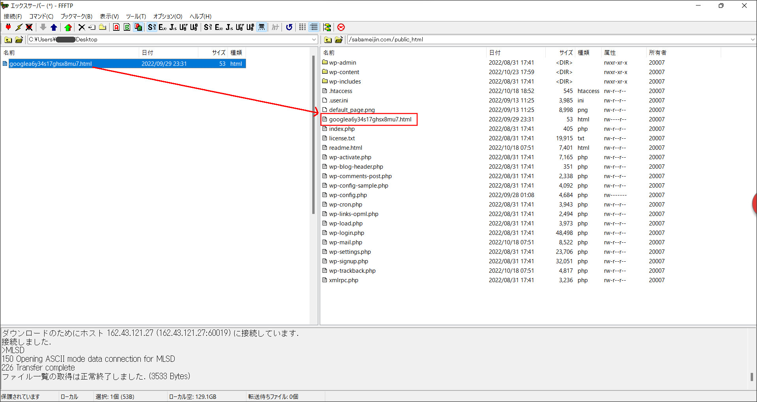The image size is (757, 402).
Task: Refresh the file list with the reload icon
Action: (289, 27)
